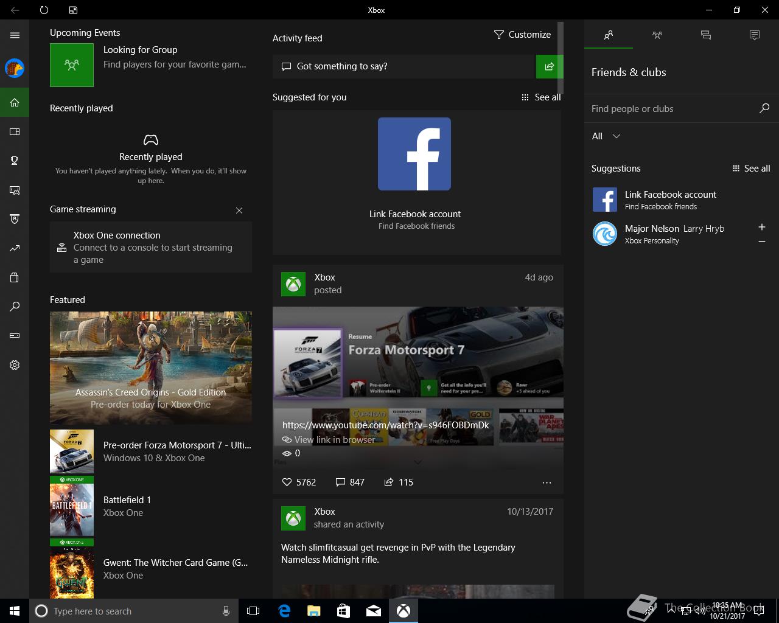Open Xbox One connection streaming option

pos(151,247)
